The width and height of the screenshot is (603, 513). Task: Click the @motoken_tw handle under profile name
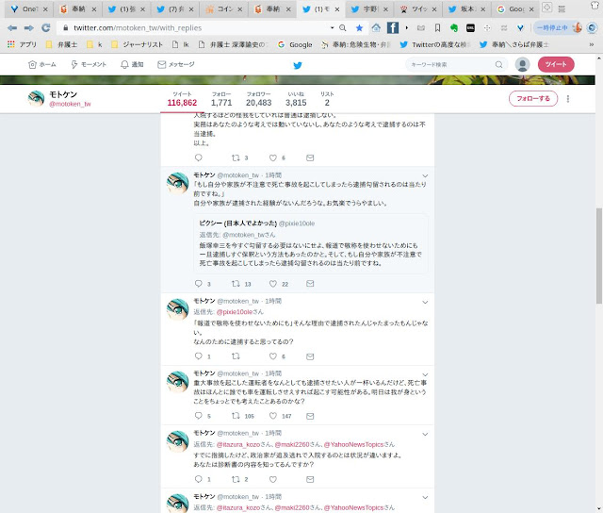(70, 104)
